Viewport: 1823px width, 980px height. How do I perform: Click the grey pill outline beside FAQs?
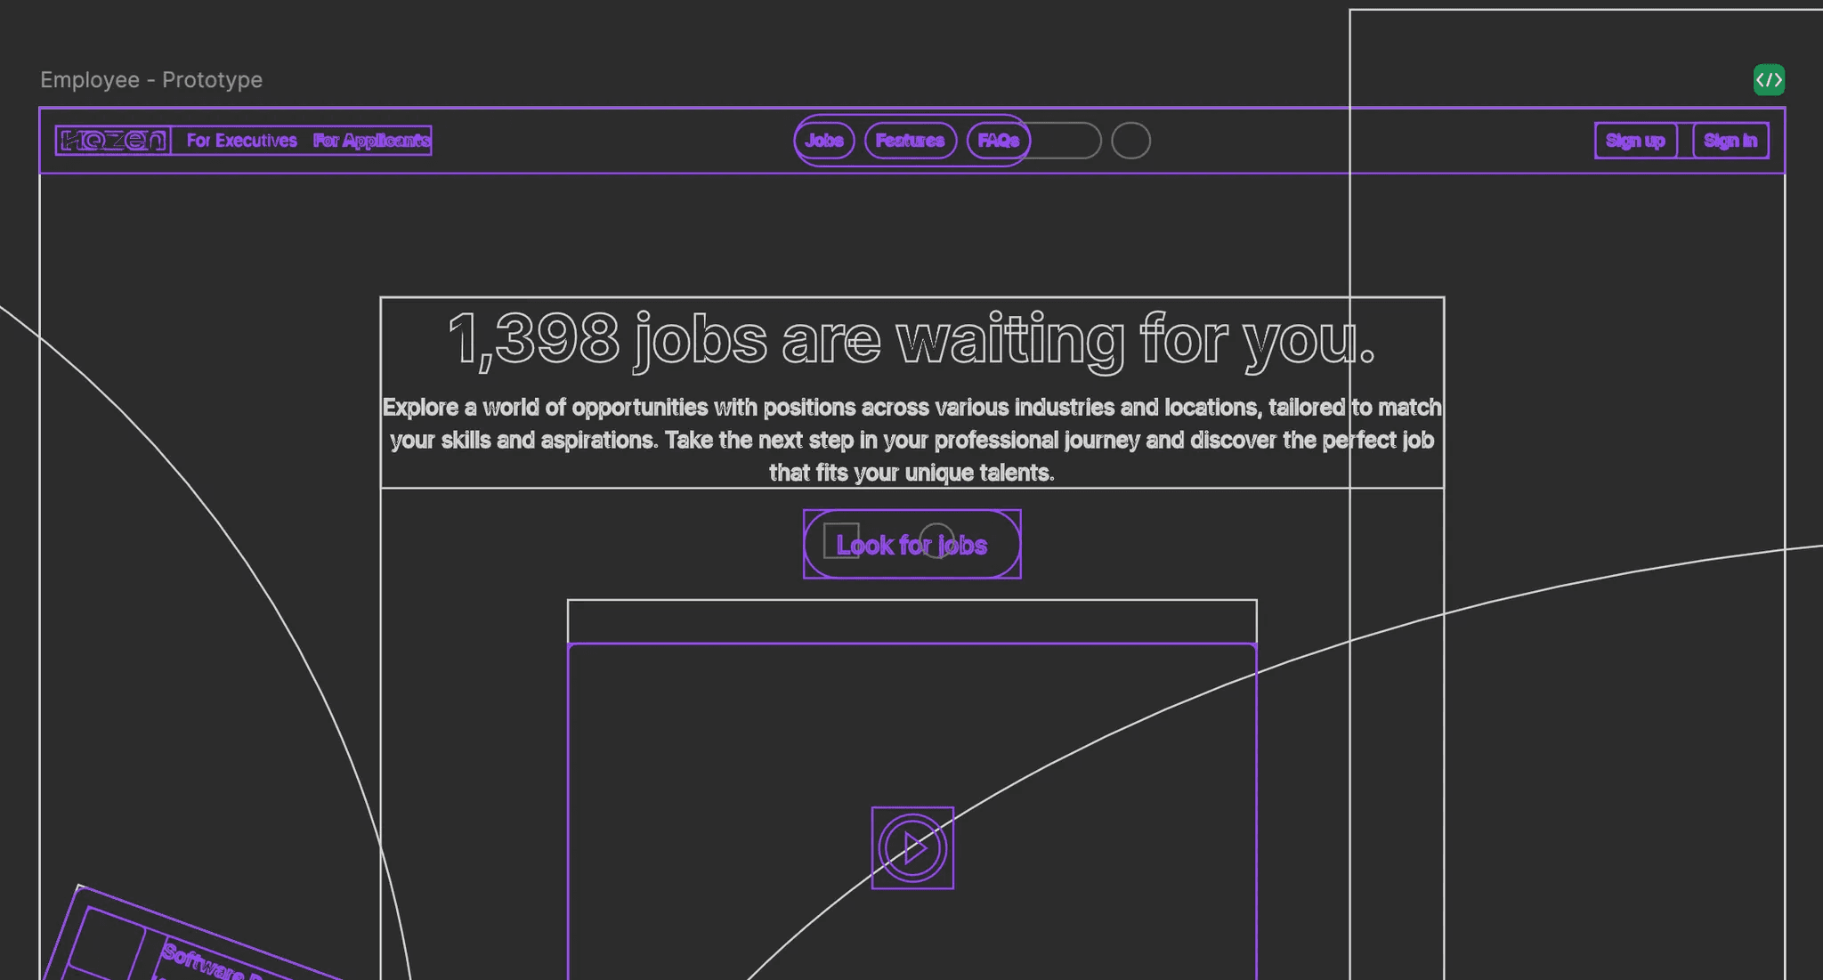tap(1066, 141)
